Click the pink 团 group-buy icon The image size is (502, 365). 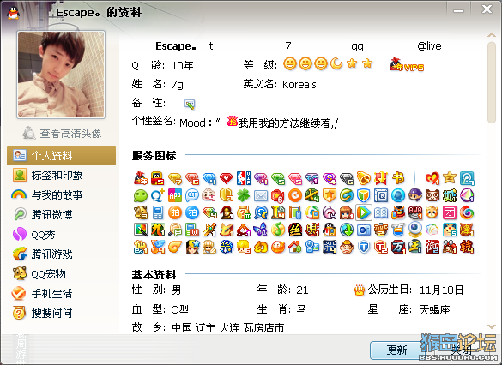[x=450, y=212]
